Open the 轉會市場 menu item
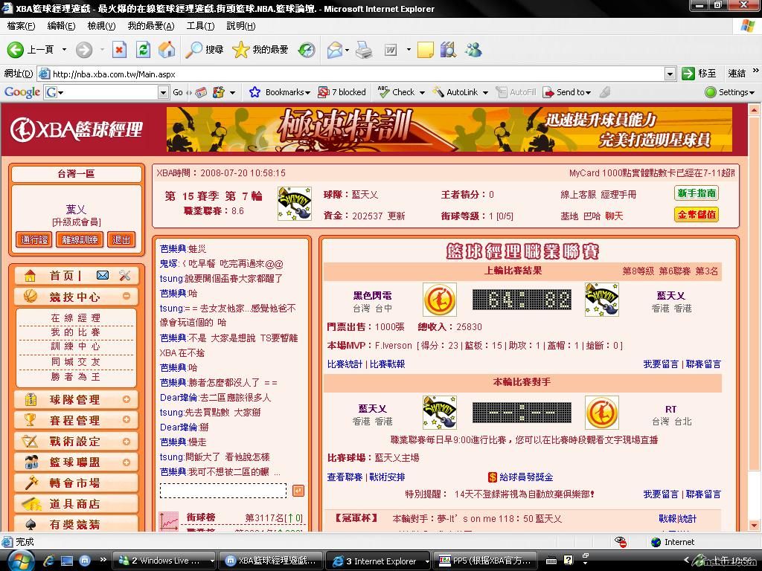Viewport: 762px width, 571px height. pyautogui.click(x=75, y=483)
